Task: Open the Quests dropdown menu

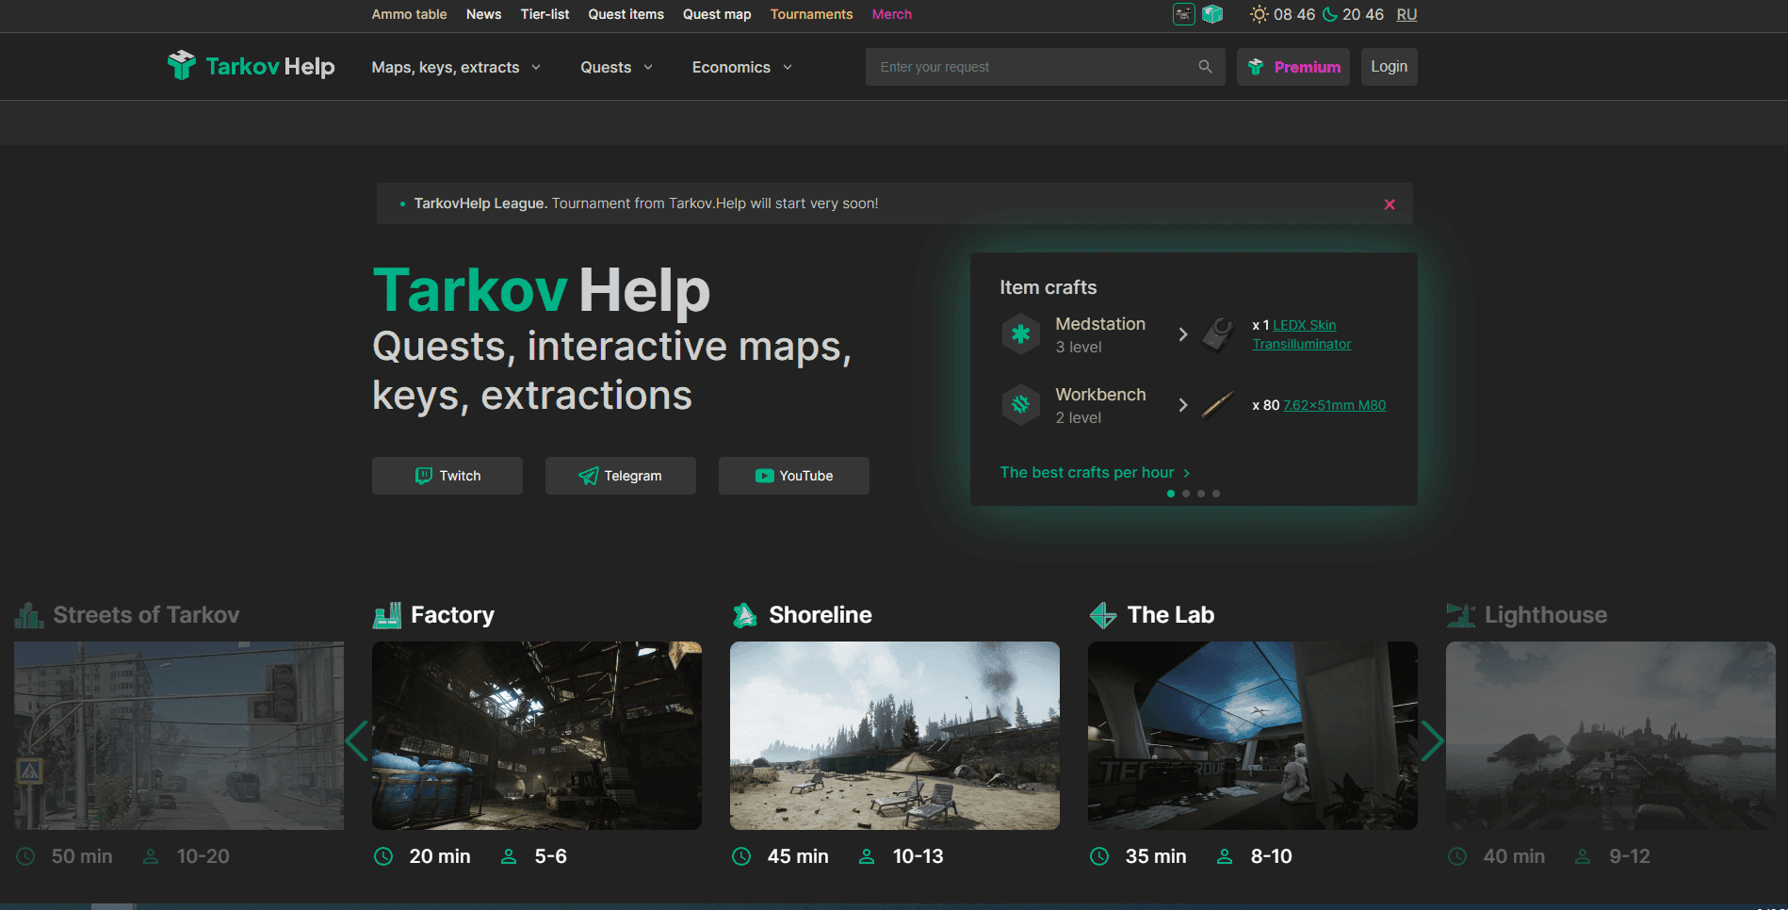Action: (x=616, y=67)
